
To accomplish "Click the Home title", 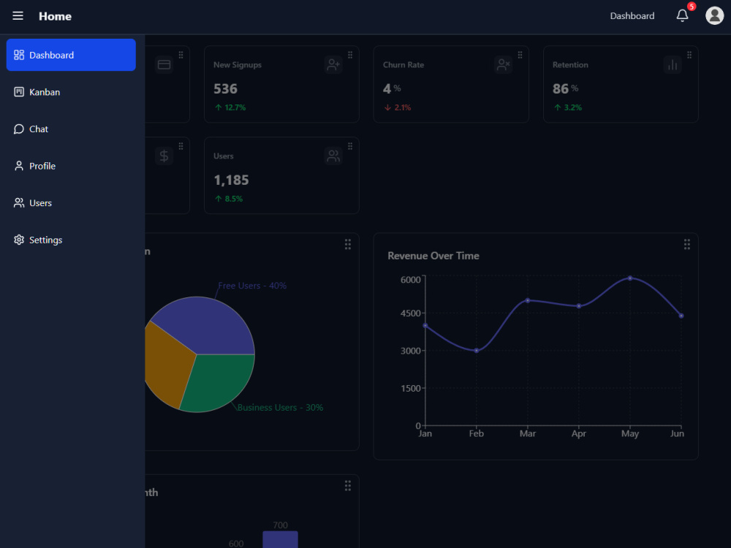I will [x=55, y=16].
